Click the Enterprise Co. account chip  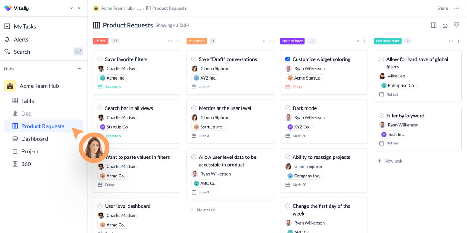pyautogui.click(x=398, y=86)
